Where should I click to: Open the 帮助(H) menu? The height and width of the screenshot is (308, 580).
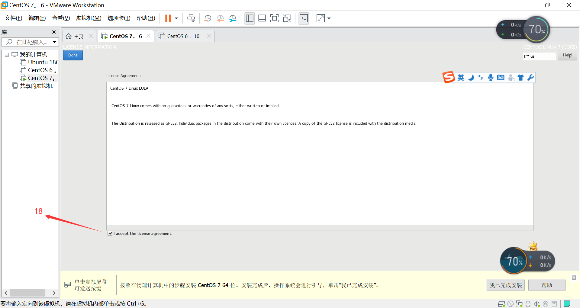click(146, 18)
